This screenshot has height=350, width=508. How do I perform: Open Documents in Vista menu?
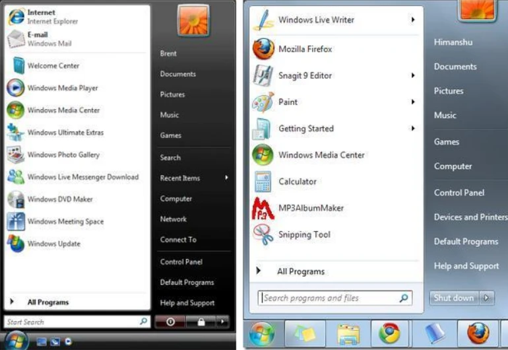click(x=178, y=74)
